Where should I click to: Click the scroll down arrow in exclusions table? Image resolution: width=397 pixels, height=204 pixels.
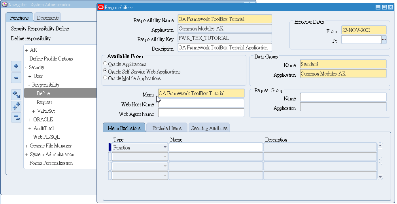coord(380,177)
